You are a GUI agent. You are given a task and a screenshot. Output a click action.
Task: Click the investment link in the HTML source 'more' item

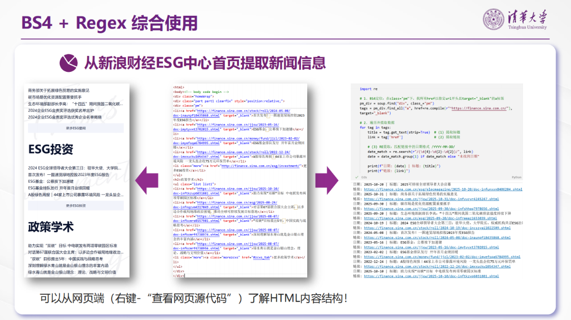(261, 166)
